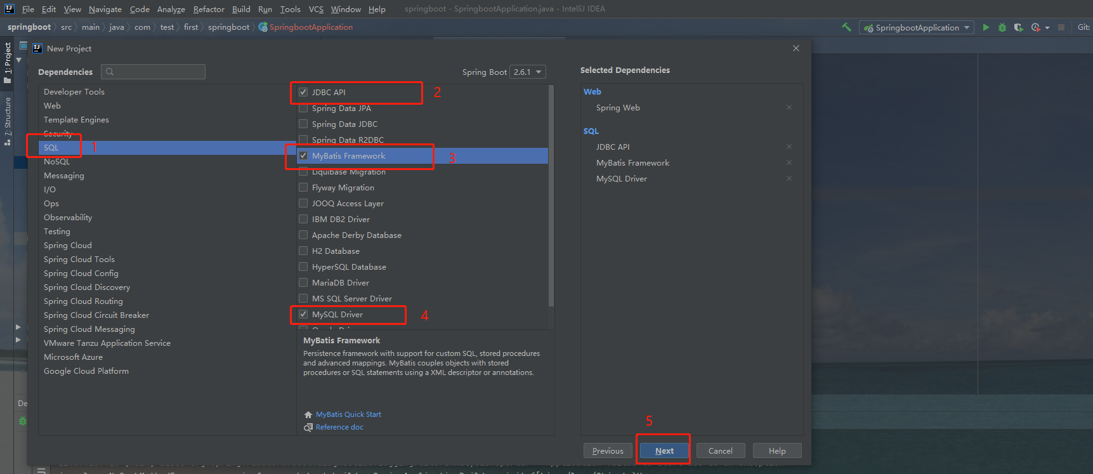Screen dimensions: 1093x474
Task: Click the dialog Help button
Action: click(777, 451)
